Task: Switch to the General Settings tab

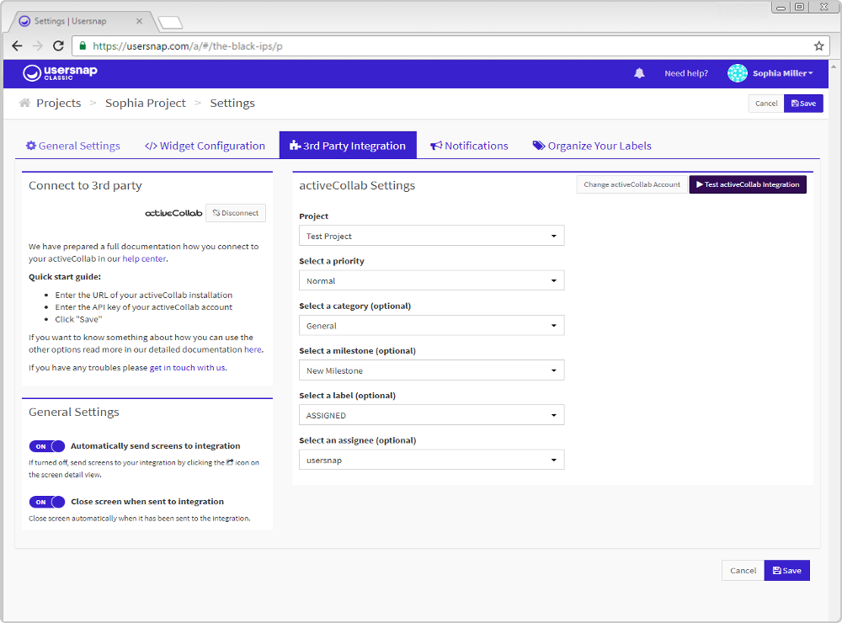Action: (73, 146)
